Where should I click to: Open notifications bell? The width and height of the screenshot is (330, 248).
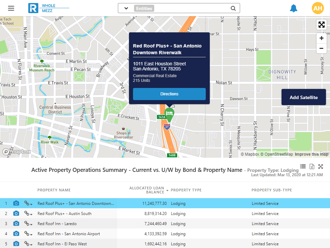(x=294, y=8)
